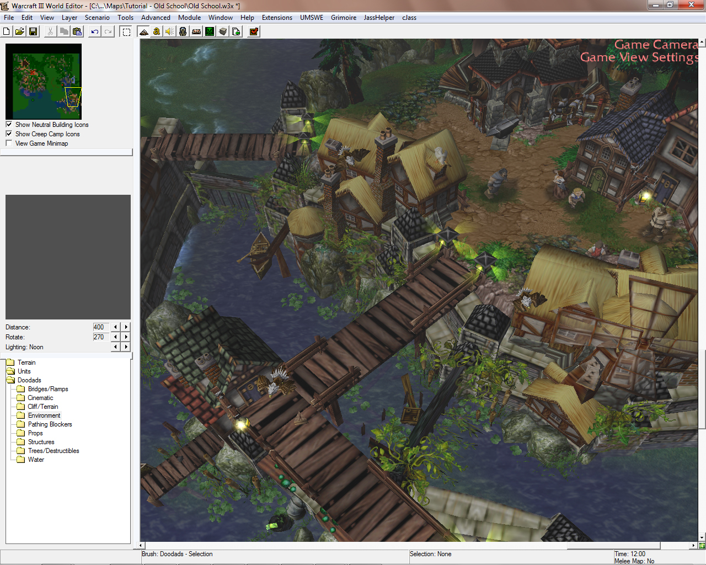
Task: Open the Extensions menu
Action: [x=277, y=18]
